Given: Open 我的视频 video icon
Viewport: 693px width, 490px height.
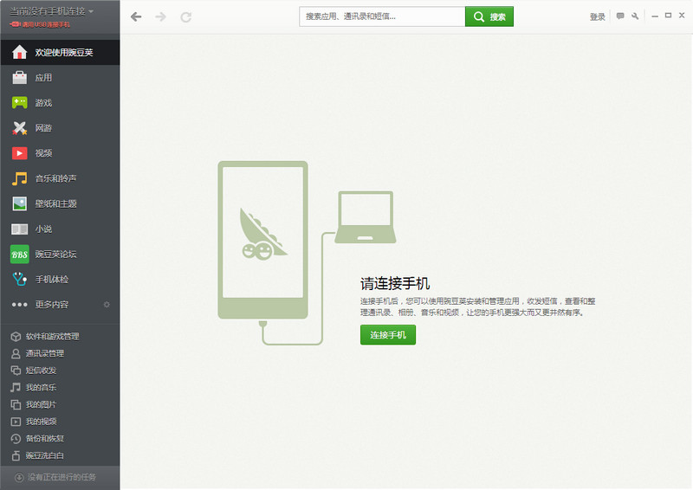Looking at the screenshot, I should point(16,422).
